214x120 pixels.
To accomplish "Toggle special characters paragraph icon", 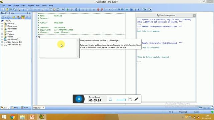I will pyautogui.click(x=139, y=10).
